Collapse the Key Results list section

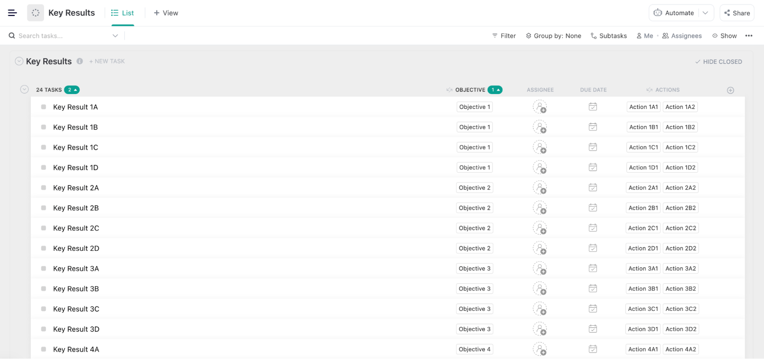(x=19, y=61)
